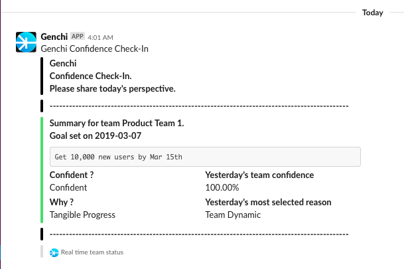
Task: Open the Today date divider menu
Action: click(372, 13)
